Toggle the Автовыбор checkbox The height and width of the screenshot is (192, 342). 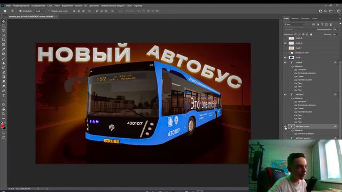coord(20,11)
